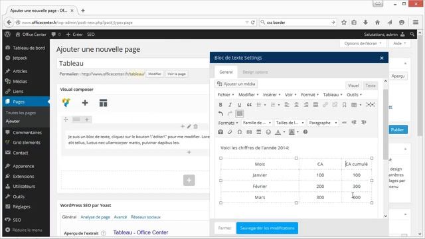Reload the page in the browser

click(252, 23)
